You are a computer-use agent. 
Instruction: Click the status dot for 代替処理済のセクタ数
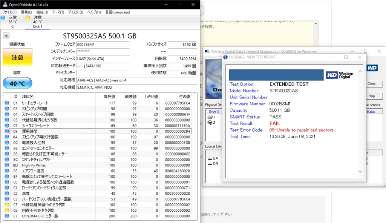click(7, 120)
